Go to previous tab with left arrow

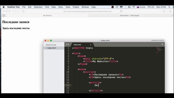click(66, 44)
